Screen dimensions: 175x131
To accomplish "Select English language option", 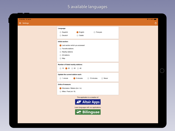I will [x=80, y=32].
